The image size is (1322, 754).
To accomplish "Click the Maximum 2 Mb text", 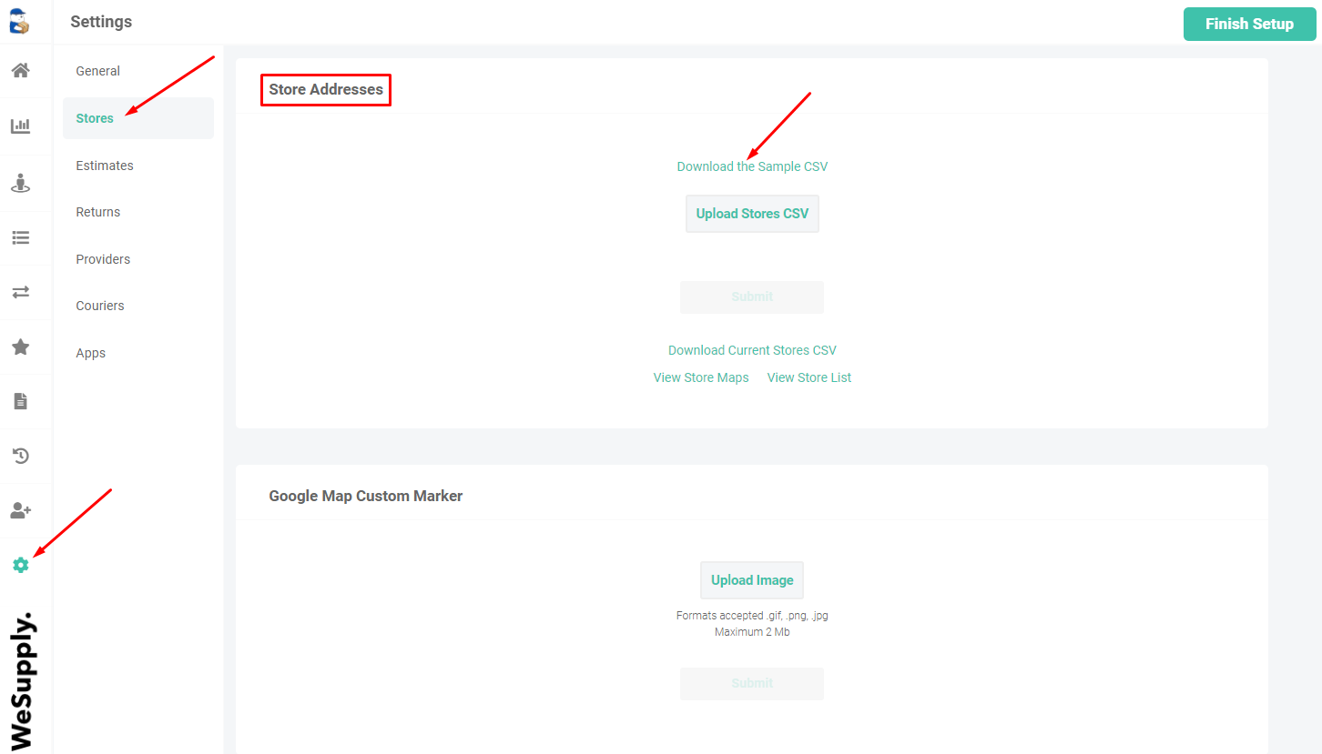I will (752, 632).
